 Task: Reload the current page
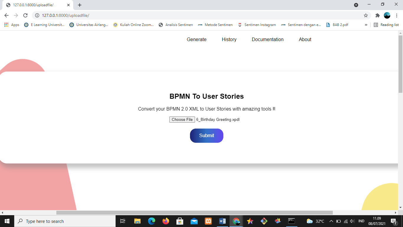(x=25, y=15)
